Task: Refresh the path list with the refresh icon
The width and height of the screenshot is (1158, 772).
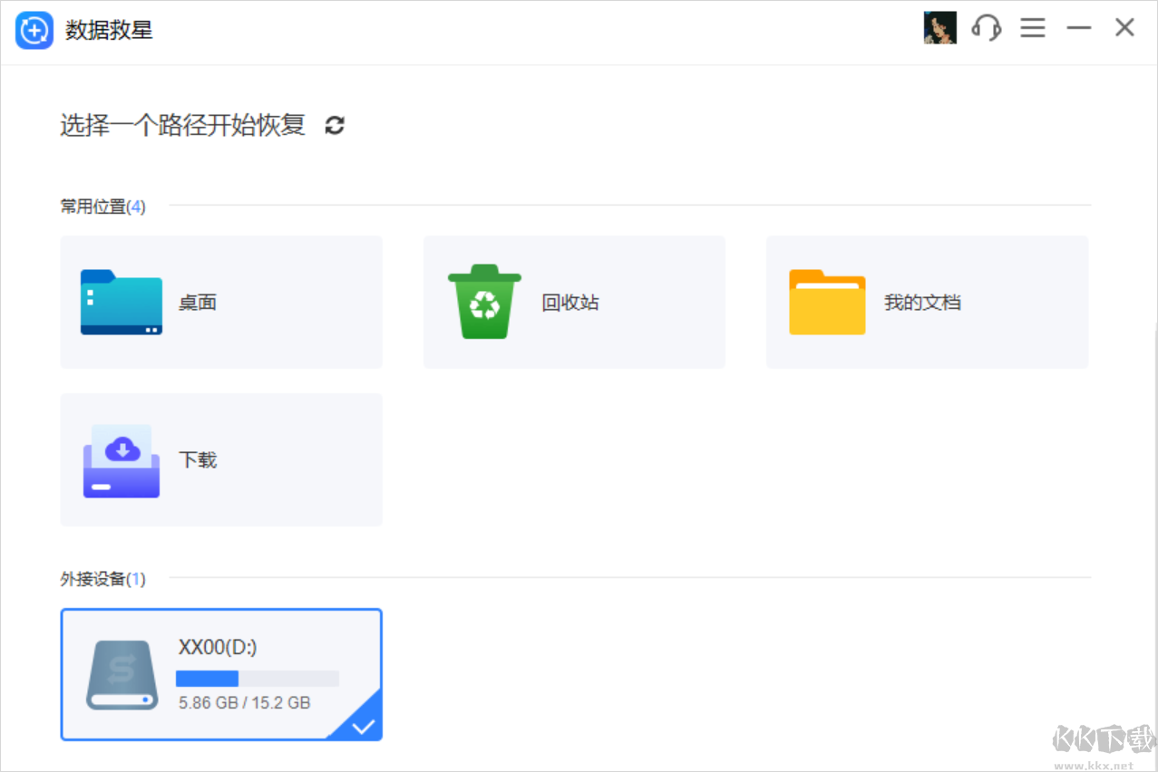Action: [x=334, y=125]
